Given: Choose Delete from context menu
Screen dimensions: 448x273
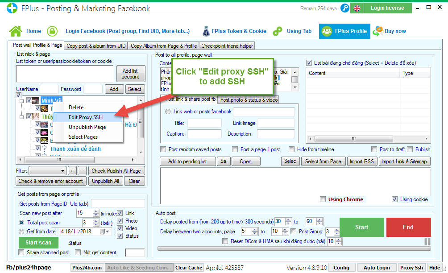Looking at the screenshot, I should [x=76, y=108].
